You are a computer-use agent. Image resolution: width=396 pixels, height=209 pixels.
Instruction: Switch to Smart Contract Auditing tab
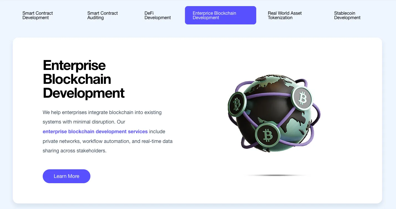pyautogui.click(x=103, y=15)
